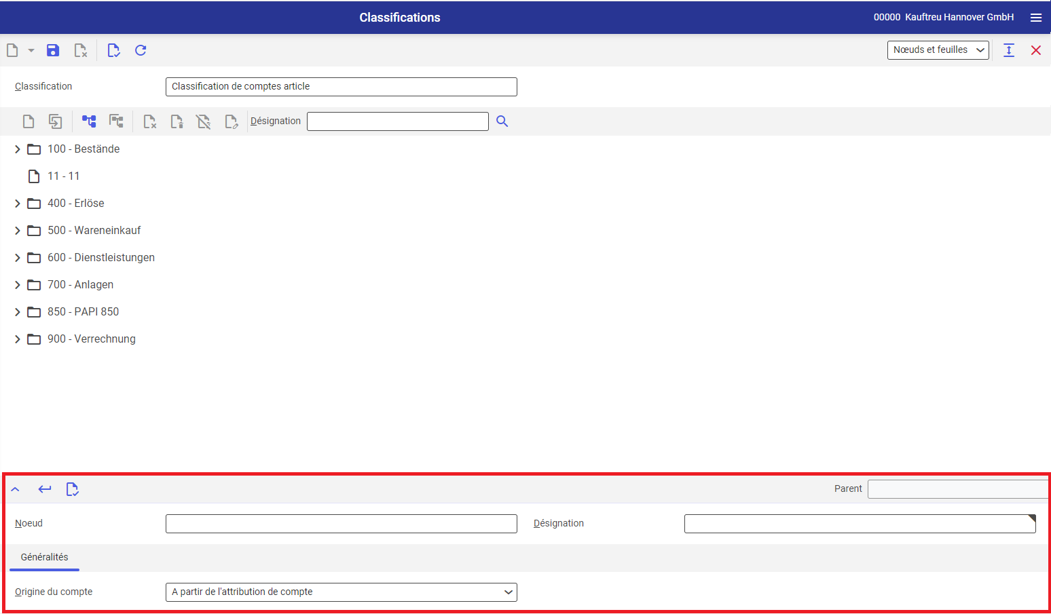Click the insert node icon in tree toolbar
Viewport: 1051px width, 614px height.
(x=177, y=121)
